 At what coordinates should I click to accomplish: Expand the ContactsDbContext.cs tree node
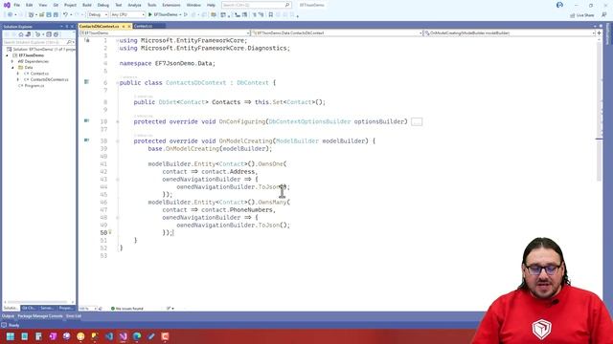coord(18,79)
